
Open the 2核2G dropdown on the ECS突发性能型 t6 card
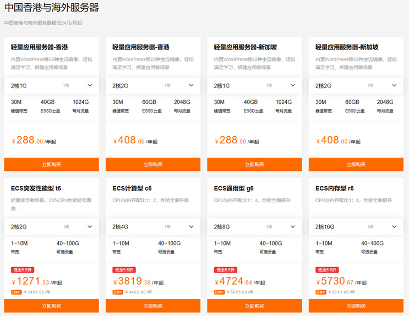tap(51, 226)
